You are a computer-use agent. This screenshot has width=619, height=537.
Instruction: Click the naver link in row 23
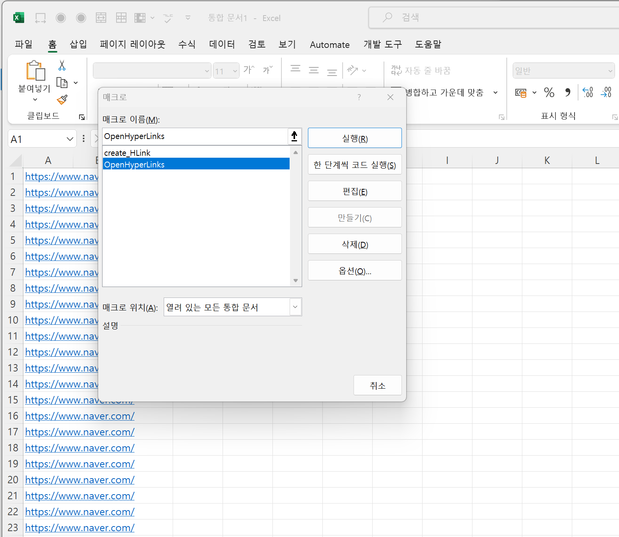[x=80, y=528]
